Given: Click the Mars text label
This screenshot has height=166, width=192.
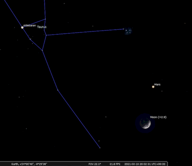Looking at the screenshot, I should 157,84.
